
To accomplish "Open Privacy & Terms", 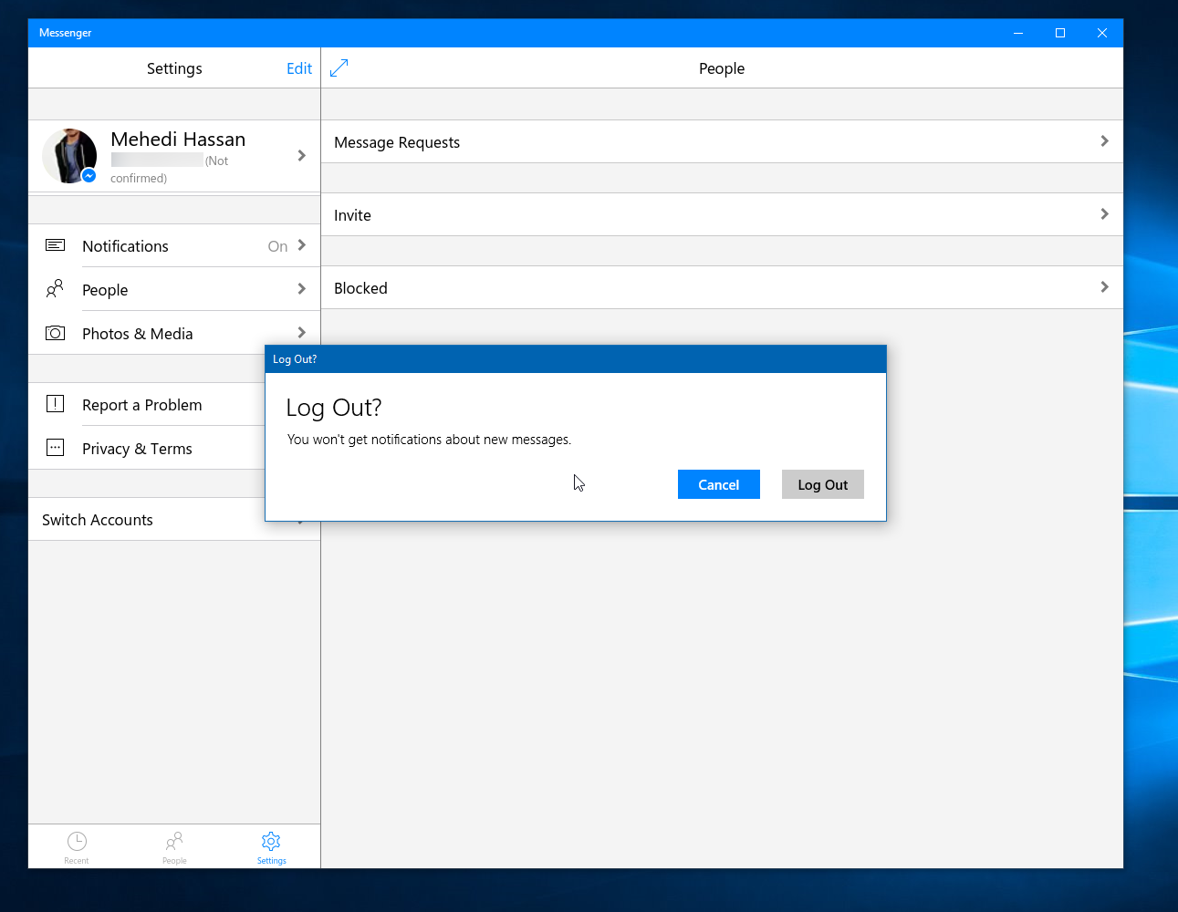I will coord(147,448).
